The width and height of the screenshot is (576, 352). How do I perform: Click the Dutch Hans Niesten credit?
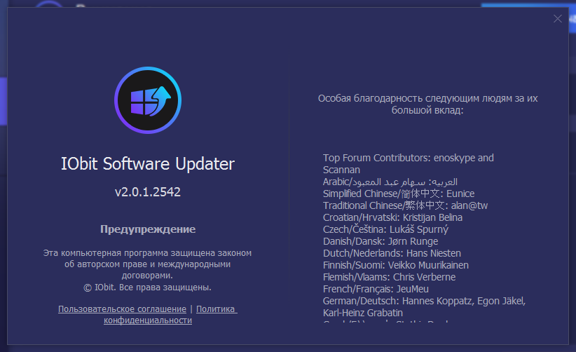coord(392,253)
